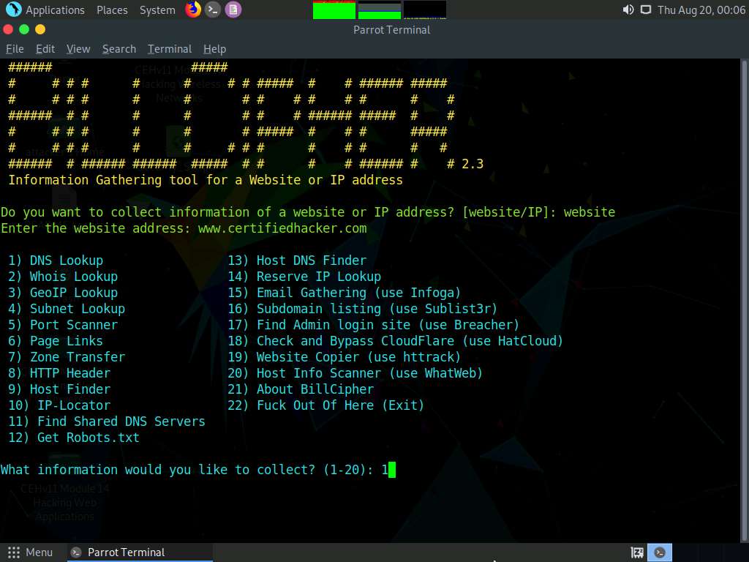The height and width of the screenshot is (562, 749).
Task: Select Parrot Terminal taskbar button
Action: pos(141,552)
